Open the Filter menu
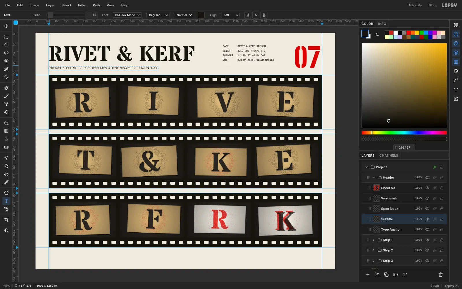 [x=82, y=5]
